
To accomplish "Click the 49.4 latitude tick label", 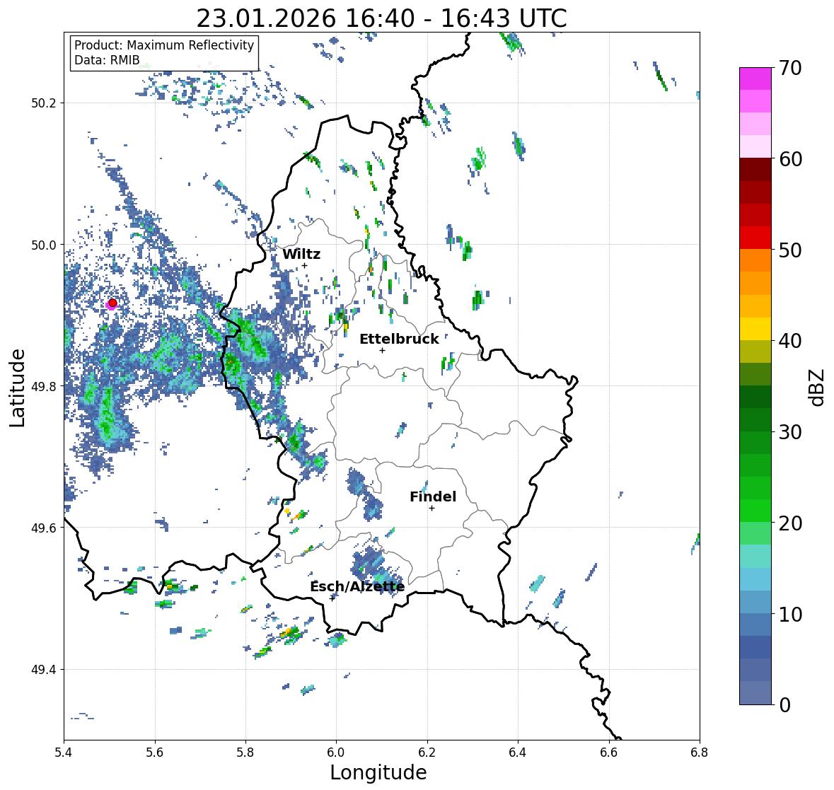I will tap(44, 670).
